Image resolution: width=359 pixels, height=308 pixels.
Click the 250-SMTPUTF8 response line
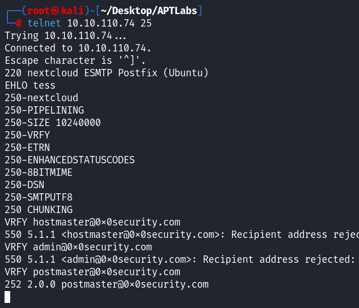[x=39, y=197]
